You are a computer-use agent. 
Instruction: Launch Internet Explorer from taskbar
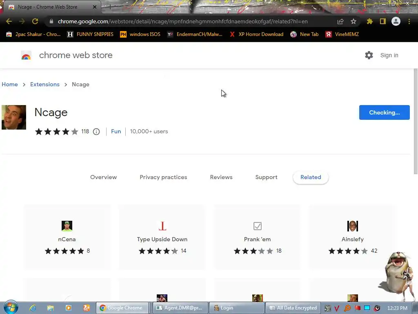coord(33,308)
